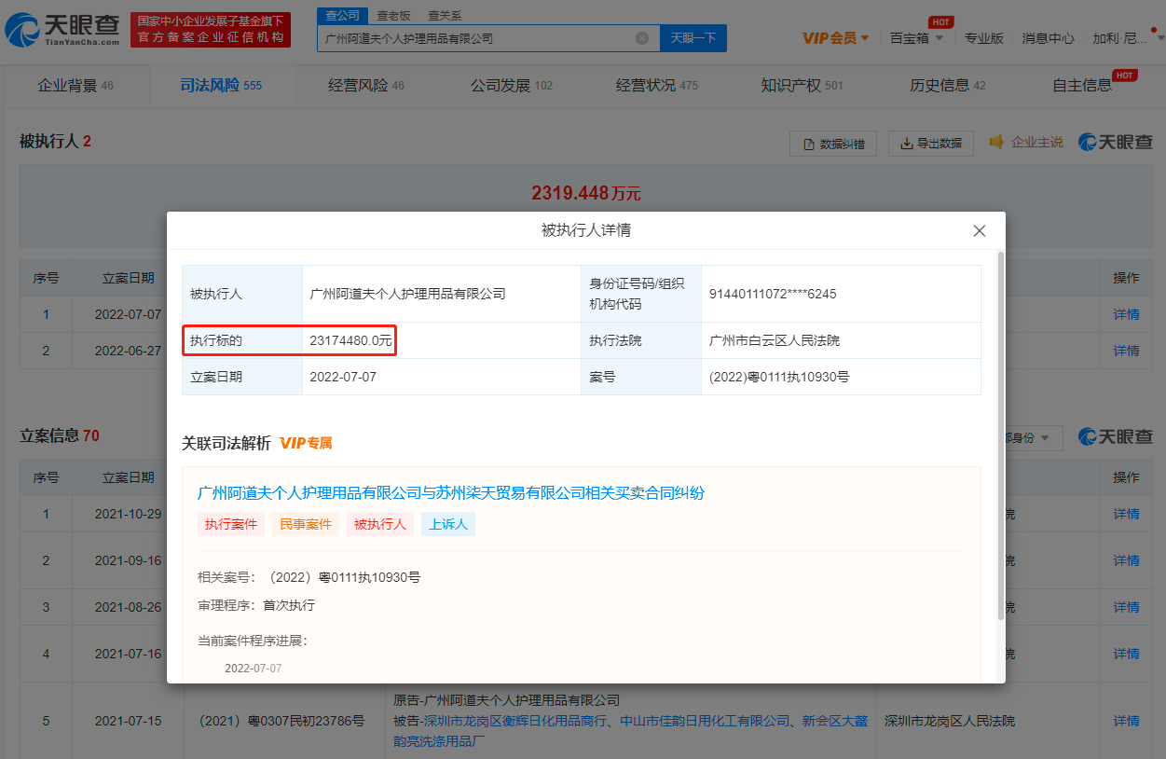This screenshot has width=1166, height=759.
Task: Switch to the 企业背景 tab
Action: coord(75,86)
